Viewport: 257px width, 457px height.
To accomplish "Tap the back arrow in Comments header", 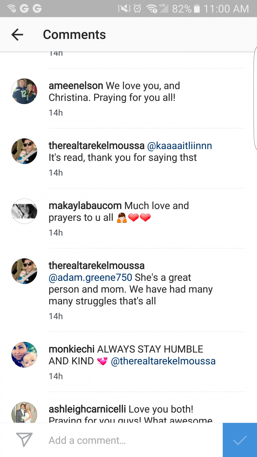I will [17, 35].
